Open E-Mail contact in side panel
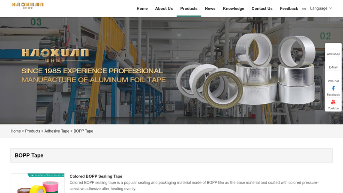Viewport: 343px width, 193px height. pos(333,67)
